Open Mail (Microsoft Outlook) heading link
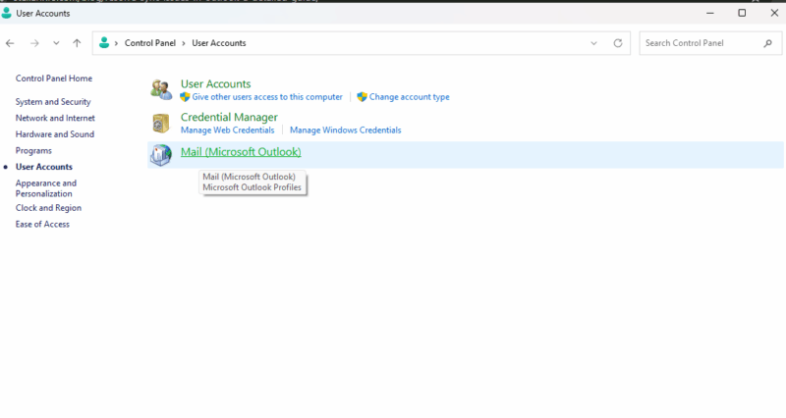Screen dimensions: 786x418 (241, 152)
